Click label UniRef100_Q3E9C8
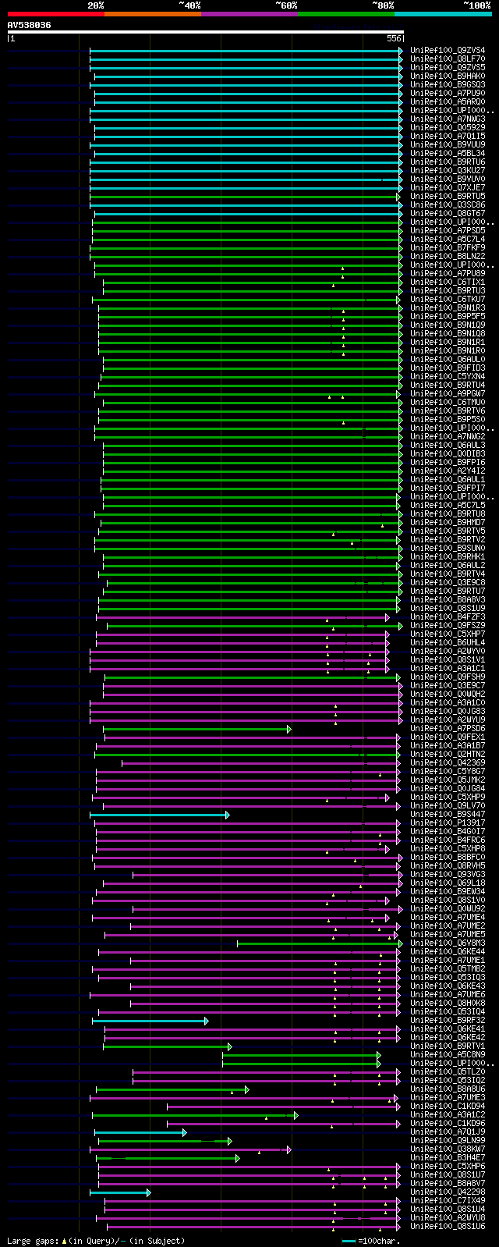The height and width of the screenshot is (1247, 499). (x=448, y=583)
